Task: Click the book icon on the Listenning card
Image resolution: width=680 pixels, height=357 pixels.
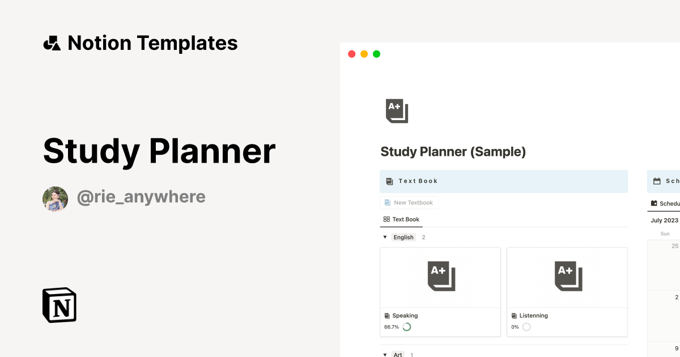Action: tap(513, 316)
